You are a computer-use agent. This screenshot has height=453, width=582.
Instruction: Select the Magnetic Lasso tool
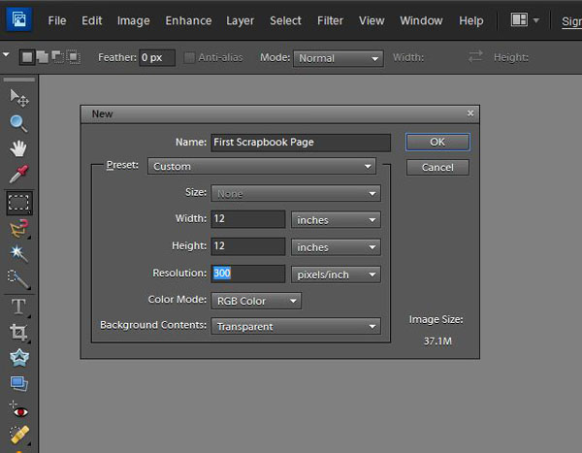(19, 228)
